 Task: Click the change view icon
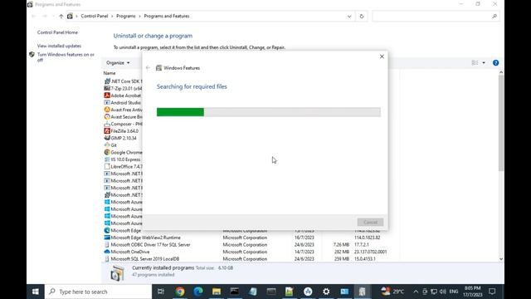475,63
